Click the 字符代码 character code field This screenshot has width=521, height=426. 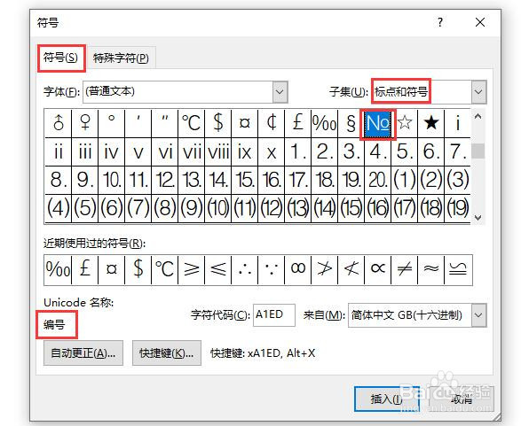click(274, 315)
